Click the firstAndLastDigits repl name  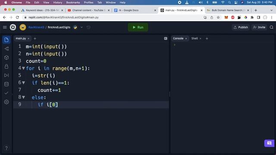[x=59, y=27]
